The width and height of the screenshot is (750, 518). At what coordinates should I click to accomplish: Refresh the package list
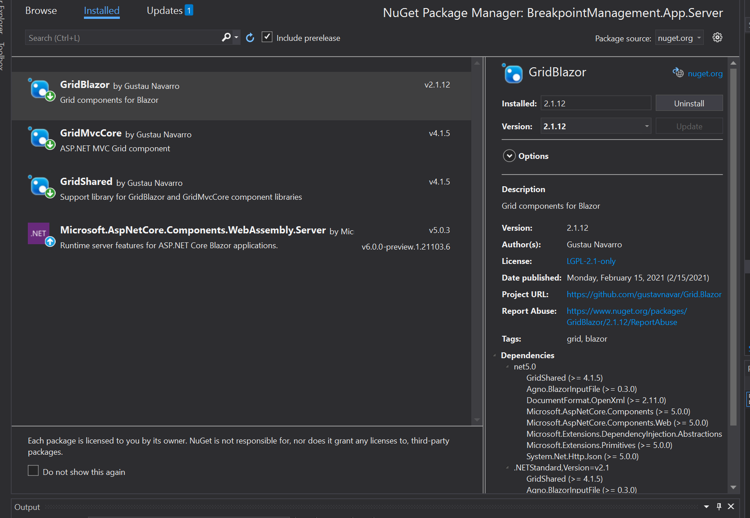250,38
